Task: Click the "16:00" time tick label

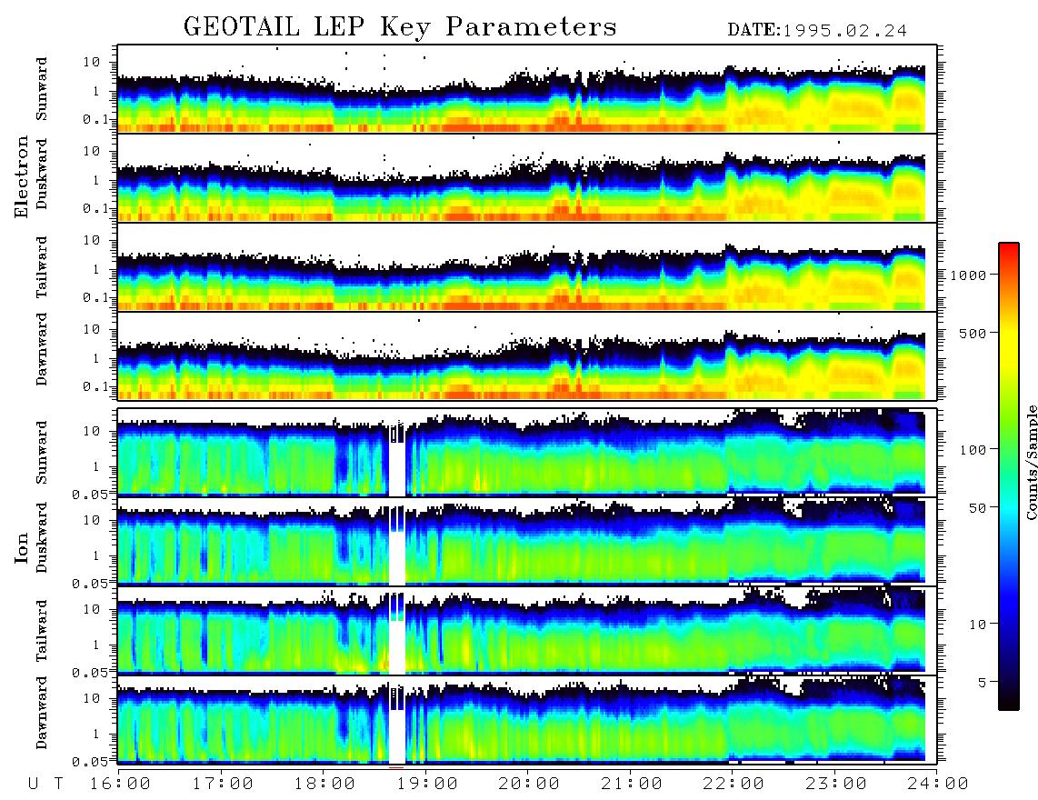Action: 120,784
